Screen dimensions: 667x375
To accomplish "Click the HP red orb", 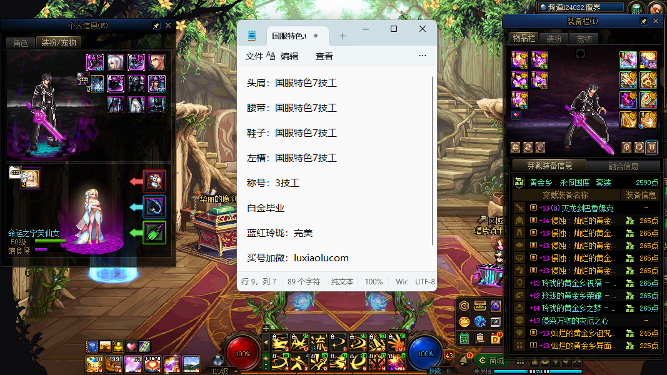I will (x=243, y=353).
